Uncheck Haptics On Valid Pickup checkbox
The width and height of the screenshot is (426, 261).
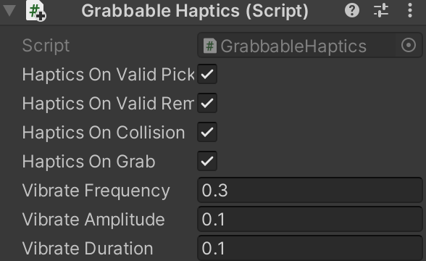(x=207, y=74)
